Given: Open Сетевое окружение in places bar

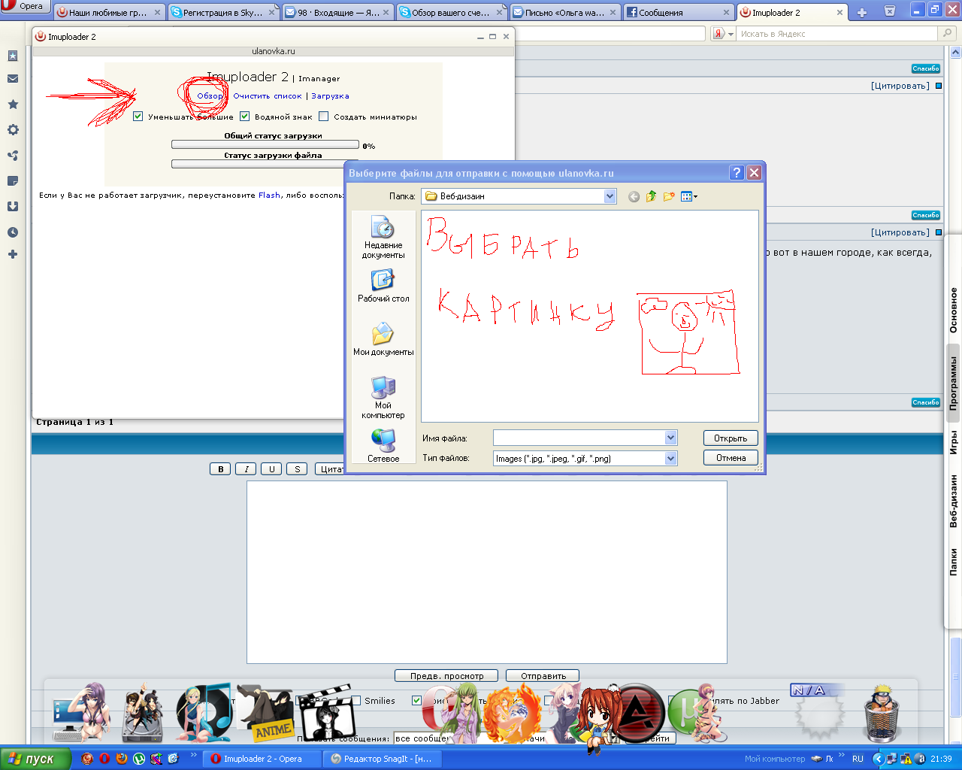Looking at the screenshot, I should (383, 445).
